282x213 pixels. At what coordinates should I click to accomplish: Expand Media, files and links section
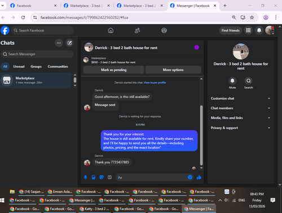click(x=240, y=118)
